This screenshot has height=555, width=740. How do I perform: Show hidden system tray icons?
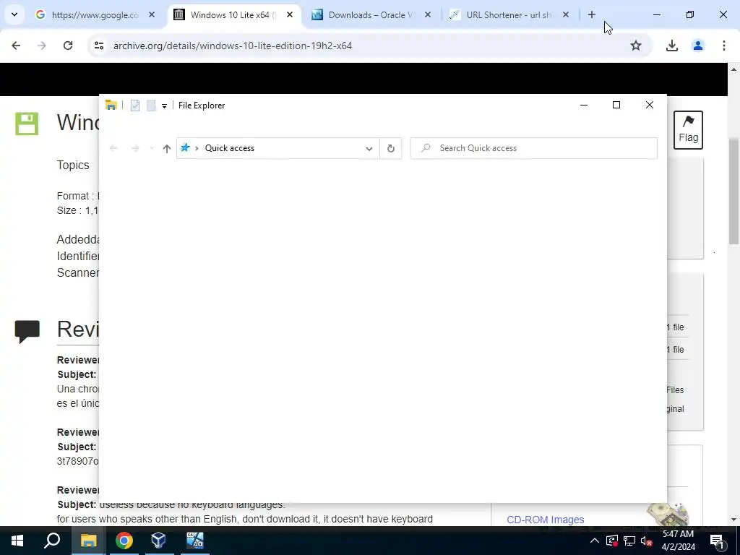coord(595,541)
